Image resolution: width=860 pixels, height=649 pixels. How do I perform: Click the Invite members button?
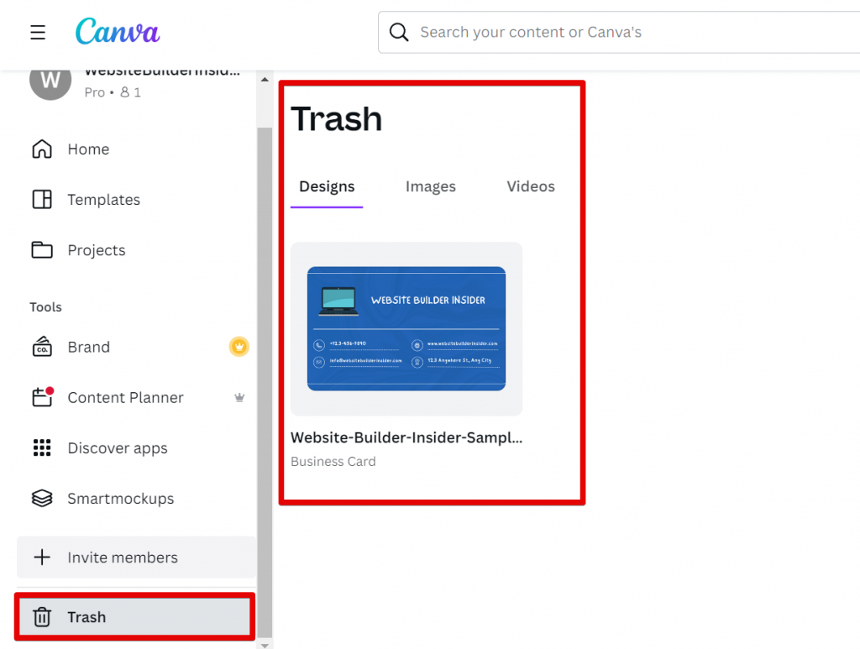122,557
